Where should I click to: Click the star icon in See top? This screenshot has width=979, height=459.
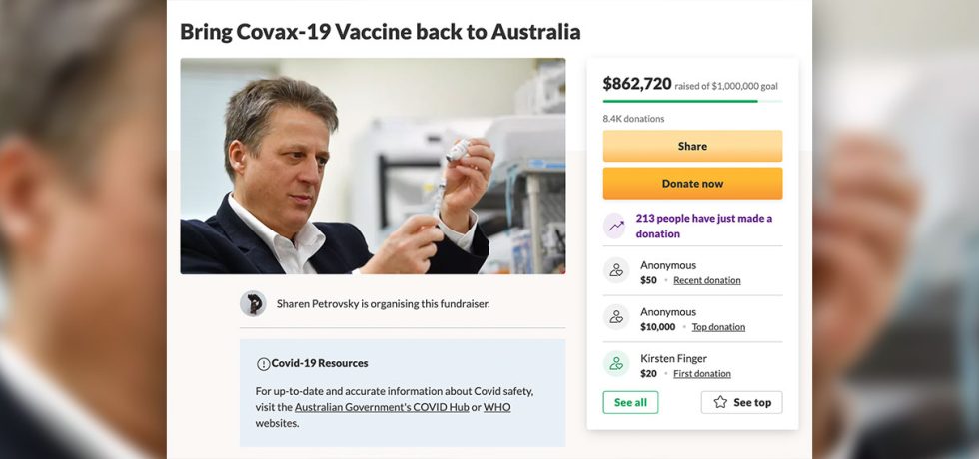(720, 402)
